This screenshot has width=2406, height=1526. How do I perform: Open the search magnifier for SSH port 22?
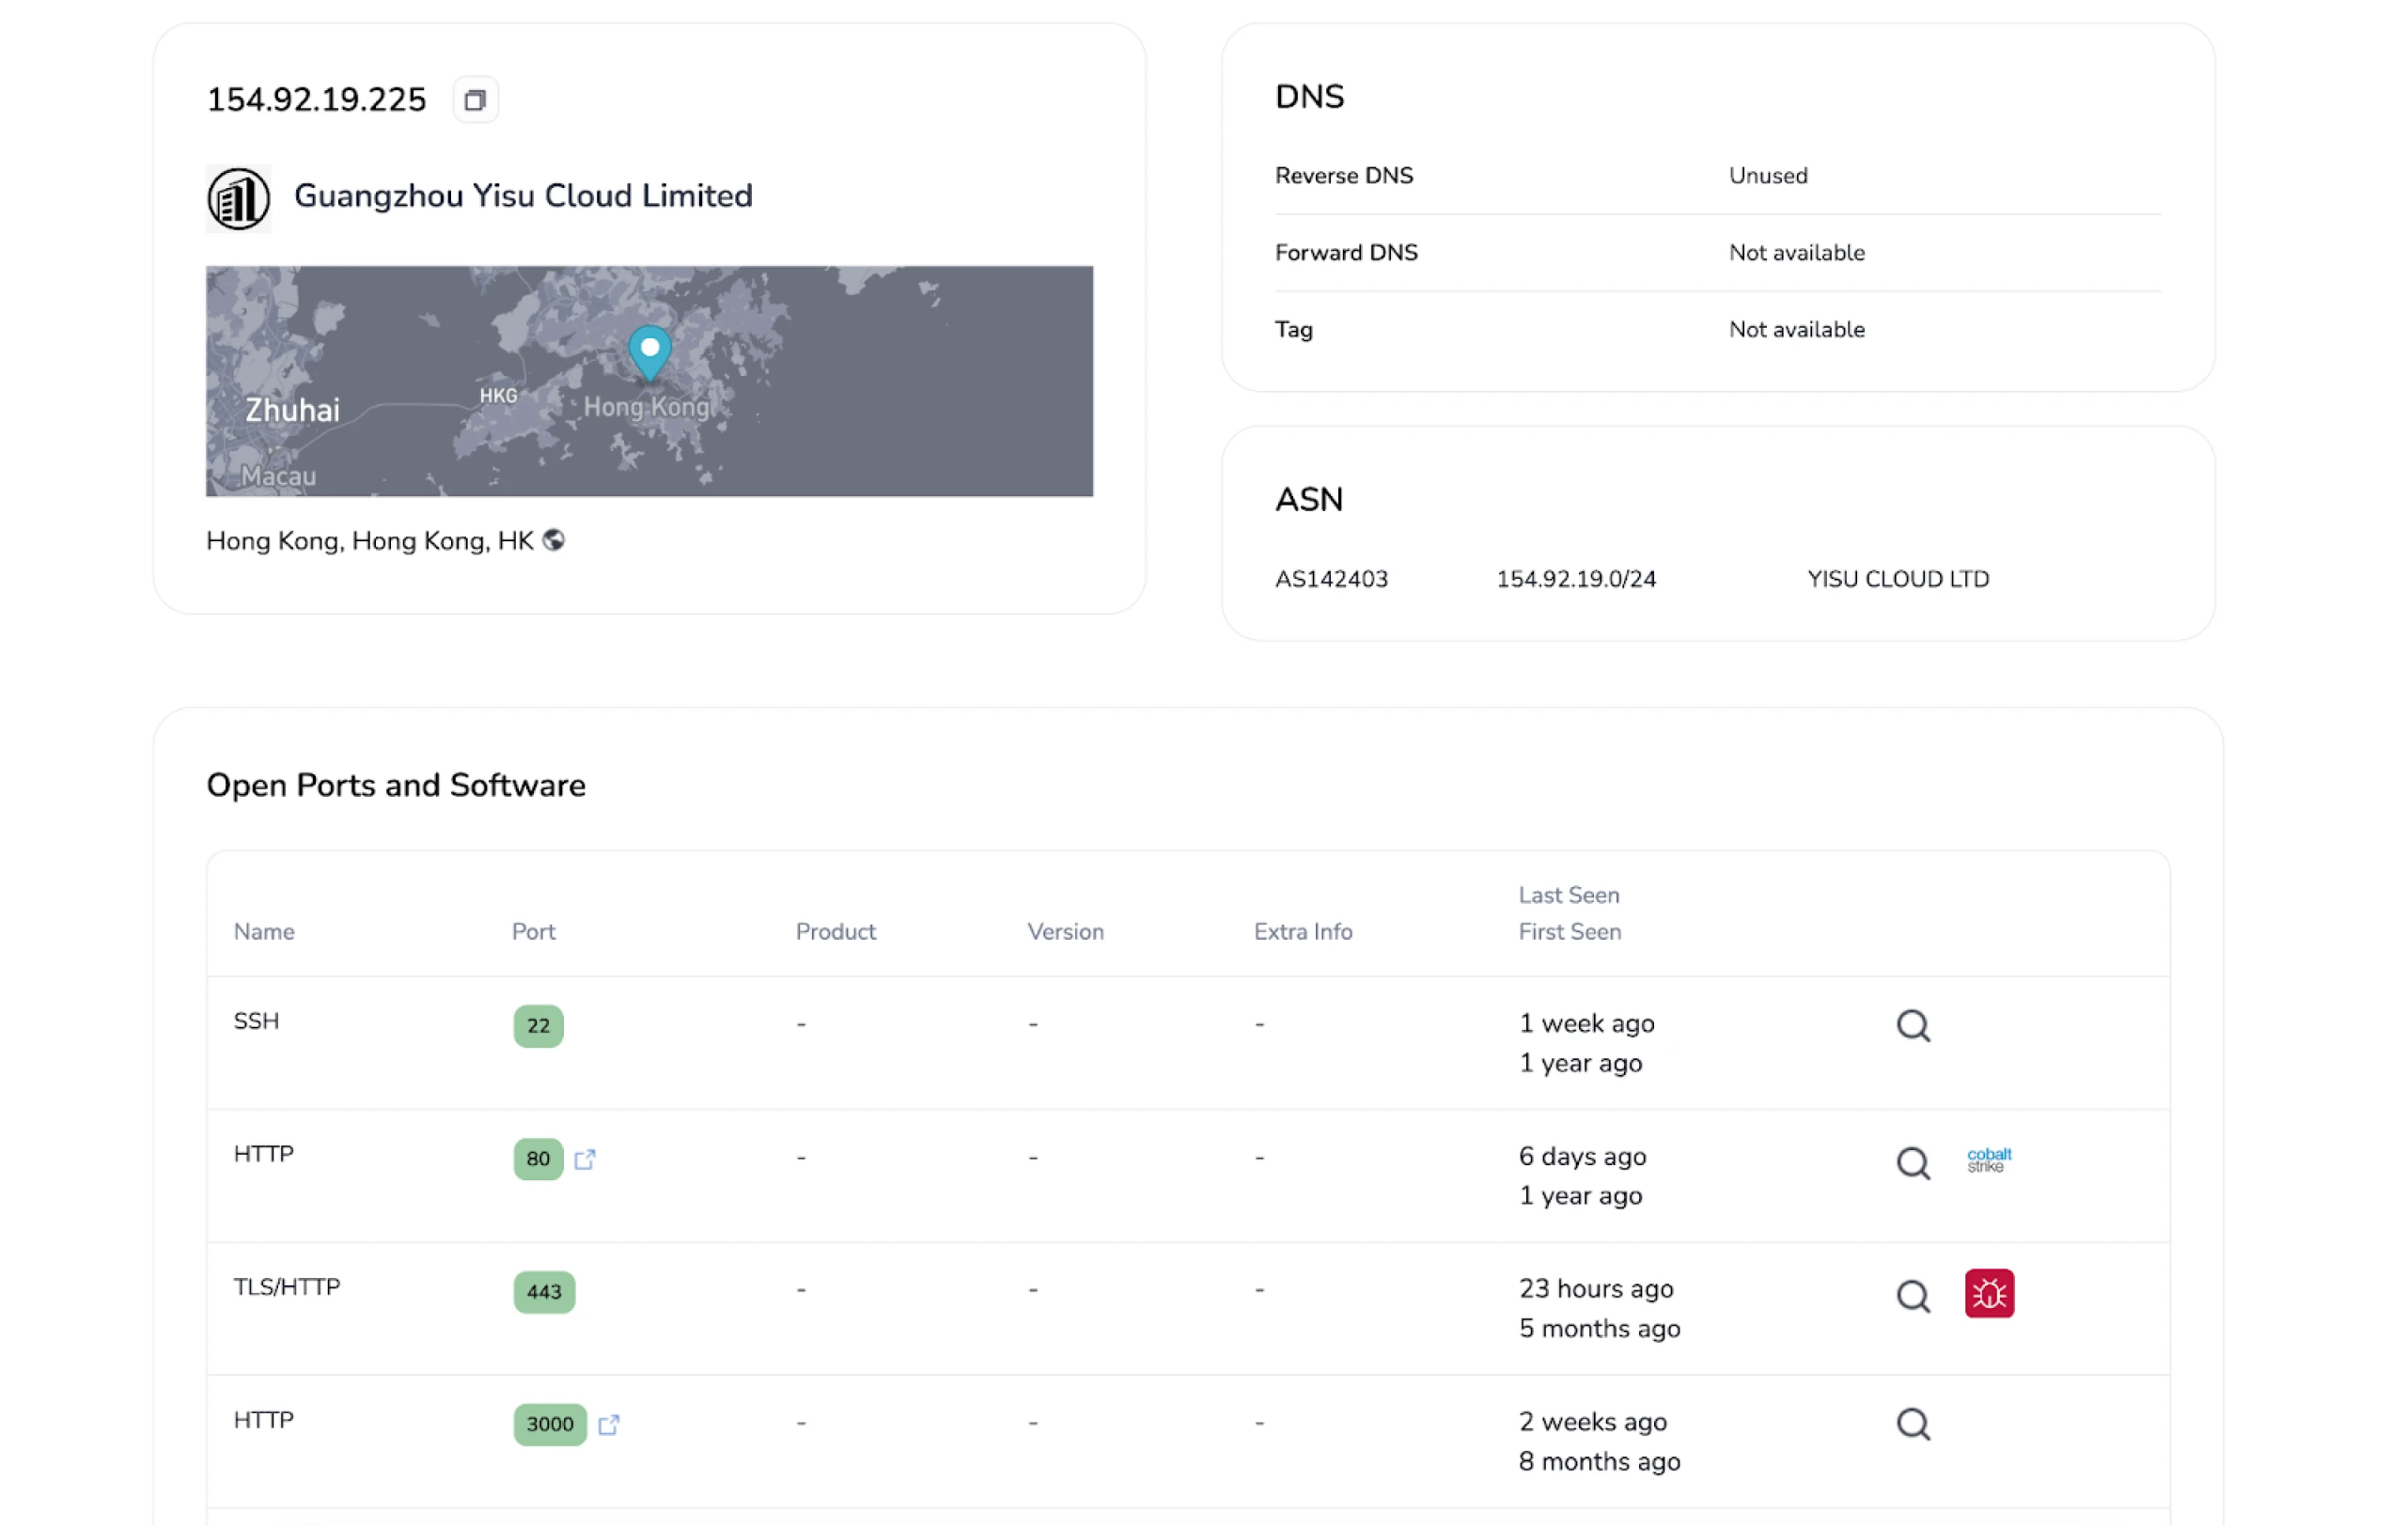1913,1024
